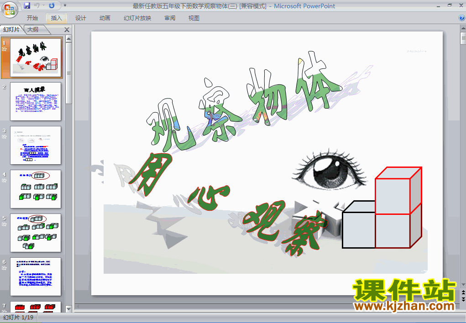This screenshot has height=323, width=466.
Task: Open the PowerPoint Help question mark
Action: [x=462, y=18]
